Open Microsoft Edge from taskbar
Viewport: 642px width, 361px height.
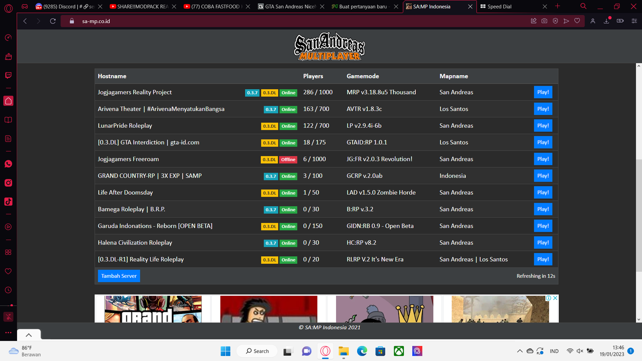(362, 351)
